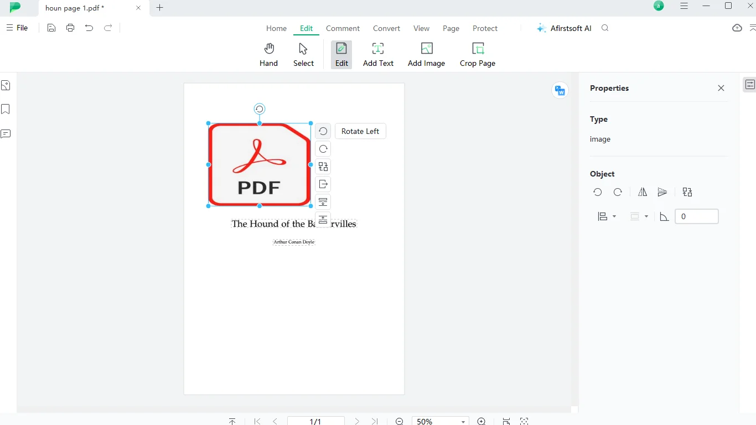Image resolution: width=756 pixels, height=425 pixels.
Task: Undo the last action
Action: point(89,28)
